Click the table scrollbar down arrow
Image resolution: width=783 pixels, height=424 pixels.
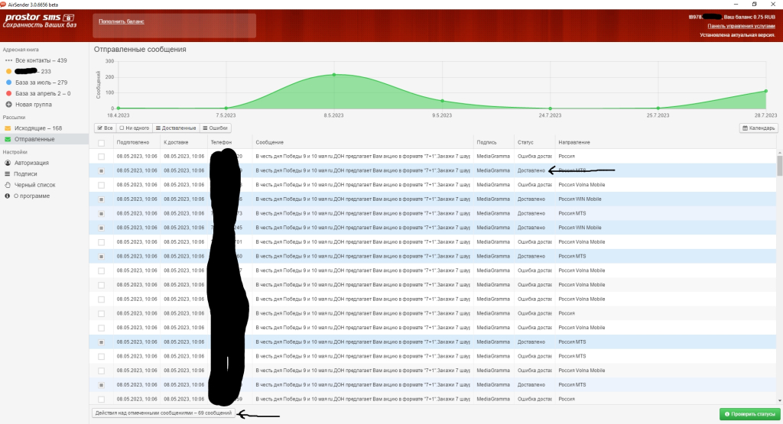(x=779, y=400)
